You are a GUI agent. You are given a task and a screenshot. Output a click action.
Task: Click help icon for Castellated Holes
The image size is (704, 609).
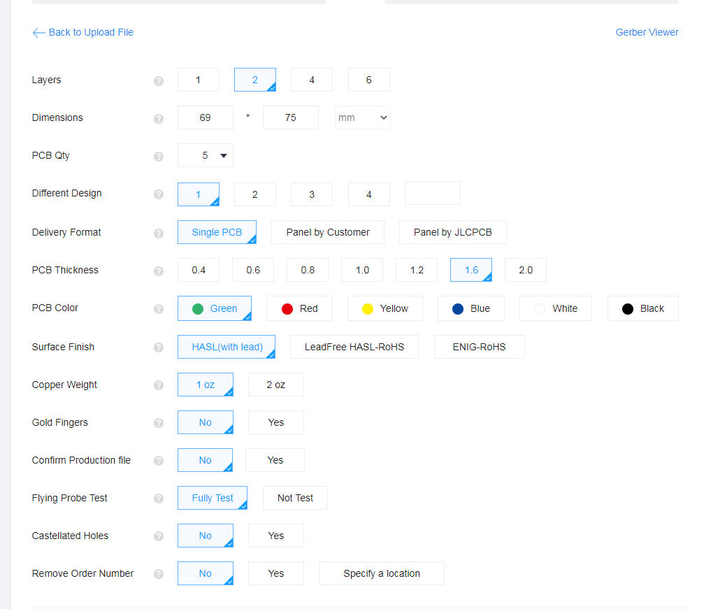click(159, 536)
